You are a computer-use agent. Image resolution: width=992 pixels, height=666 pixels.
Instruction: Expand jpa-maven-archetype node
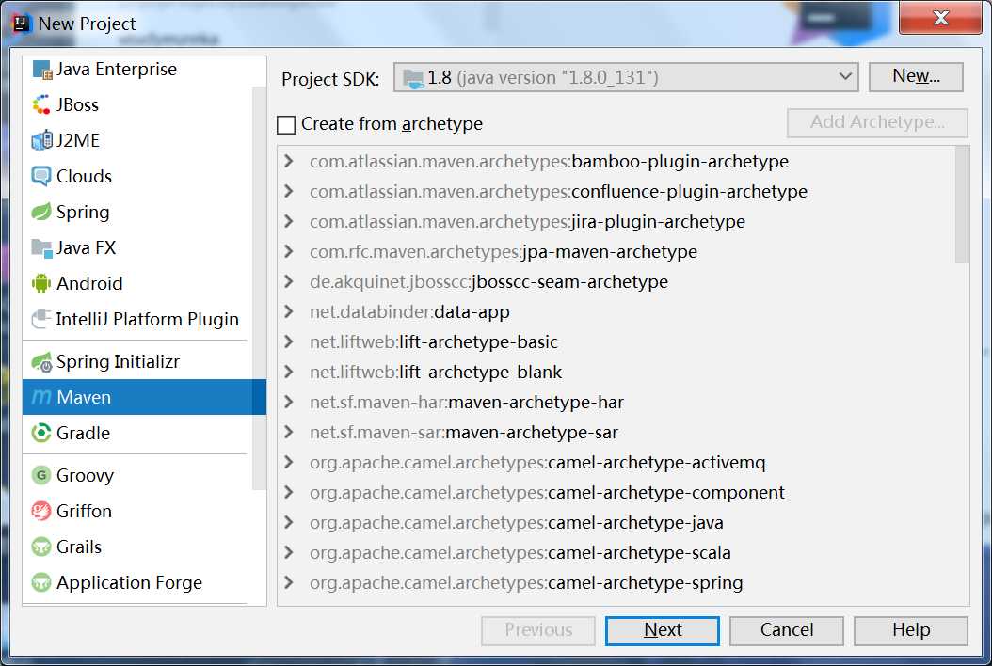(289, 252)
